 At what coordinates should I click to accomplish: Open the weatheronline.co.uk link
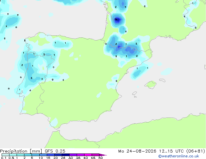(179, 156)
